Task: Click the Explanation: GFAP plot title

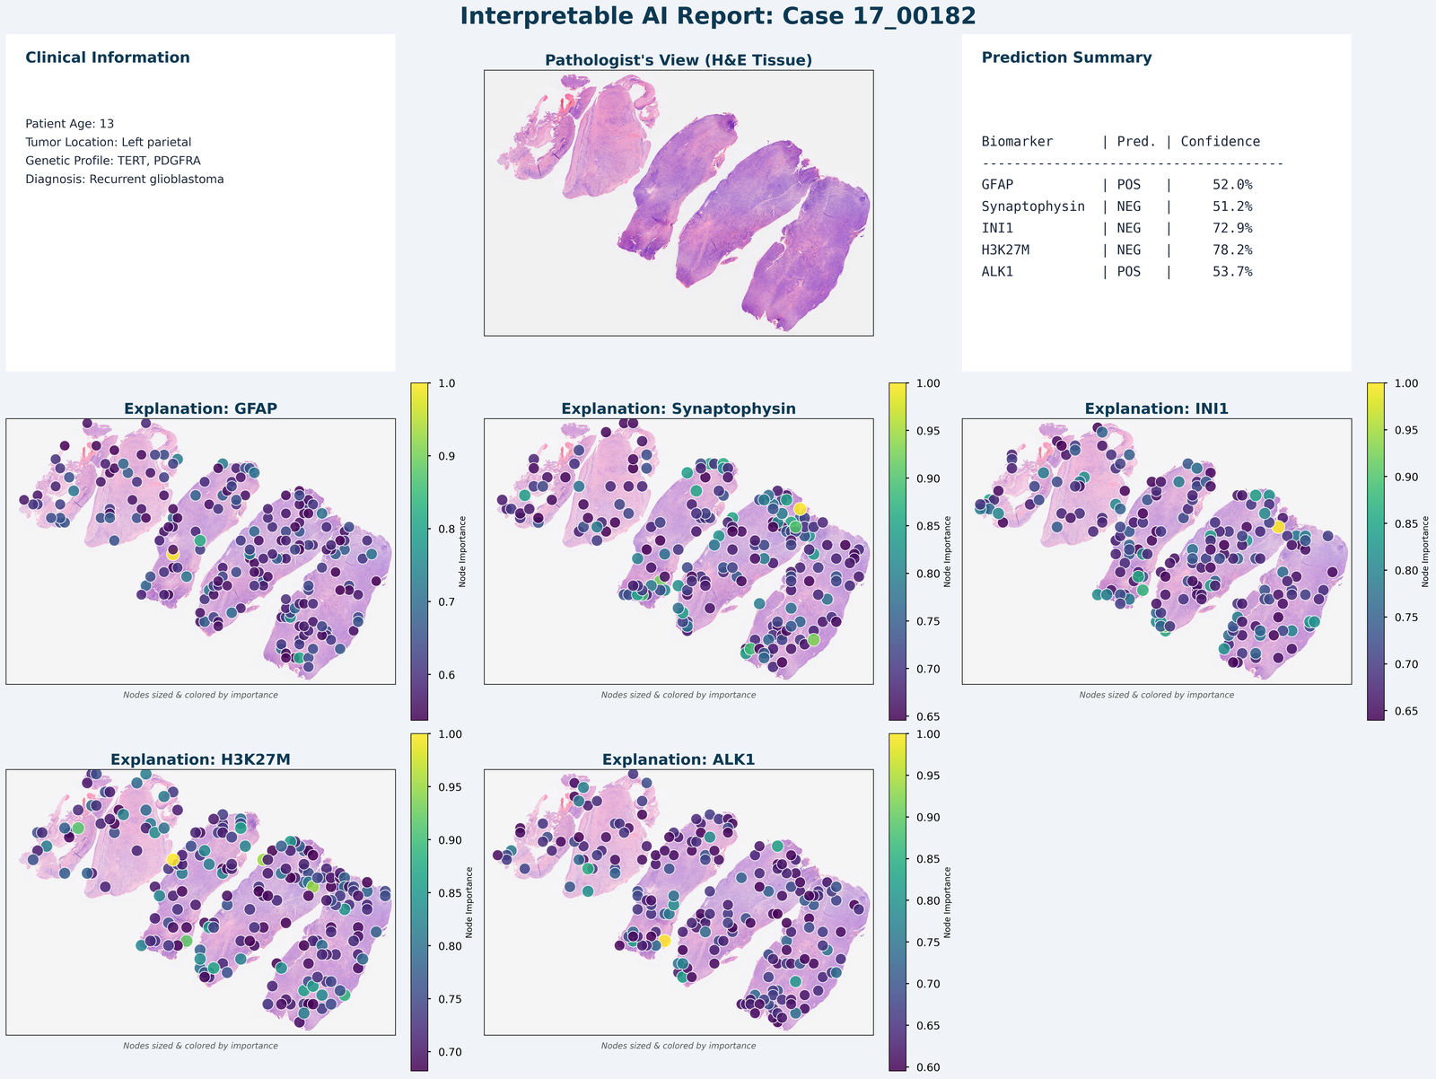Action: pyautogui.click(x=200, y=408)
